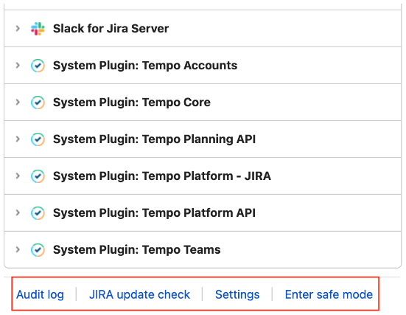Click the Tempo Accounts plugin icon

(38, 66)
